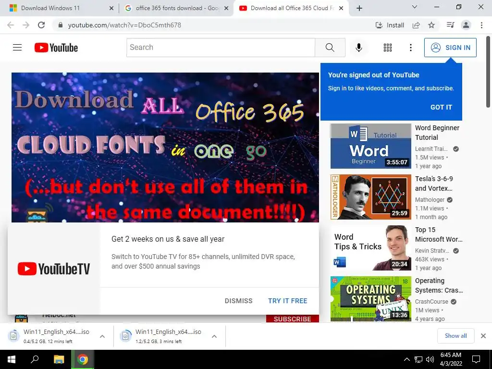Click the main Office 365 fonts video
The height and width of the screenshot is (369, 492).
[x=165, y=148]
